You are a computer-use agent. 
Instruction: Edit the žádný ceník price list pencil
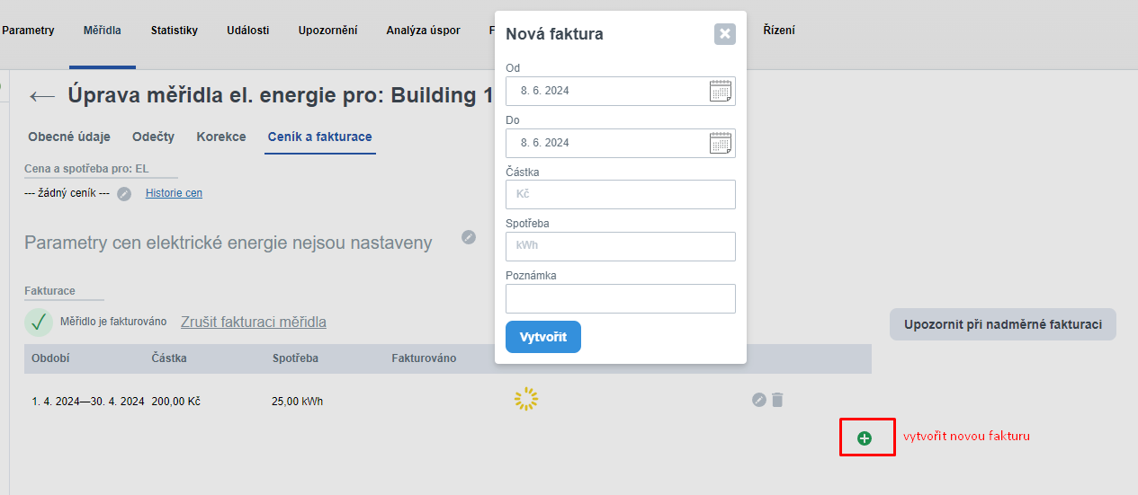coord(124,194)
